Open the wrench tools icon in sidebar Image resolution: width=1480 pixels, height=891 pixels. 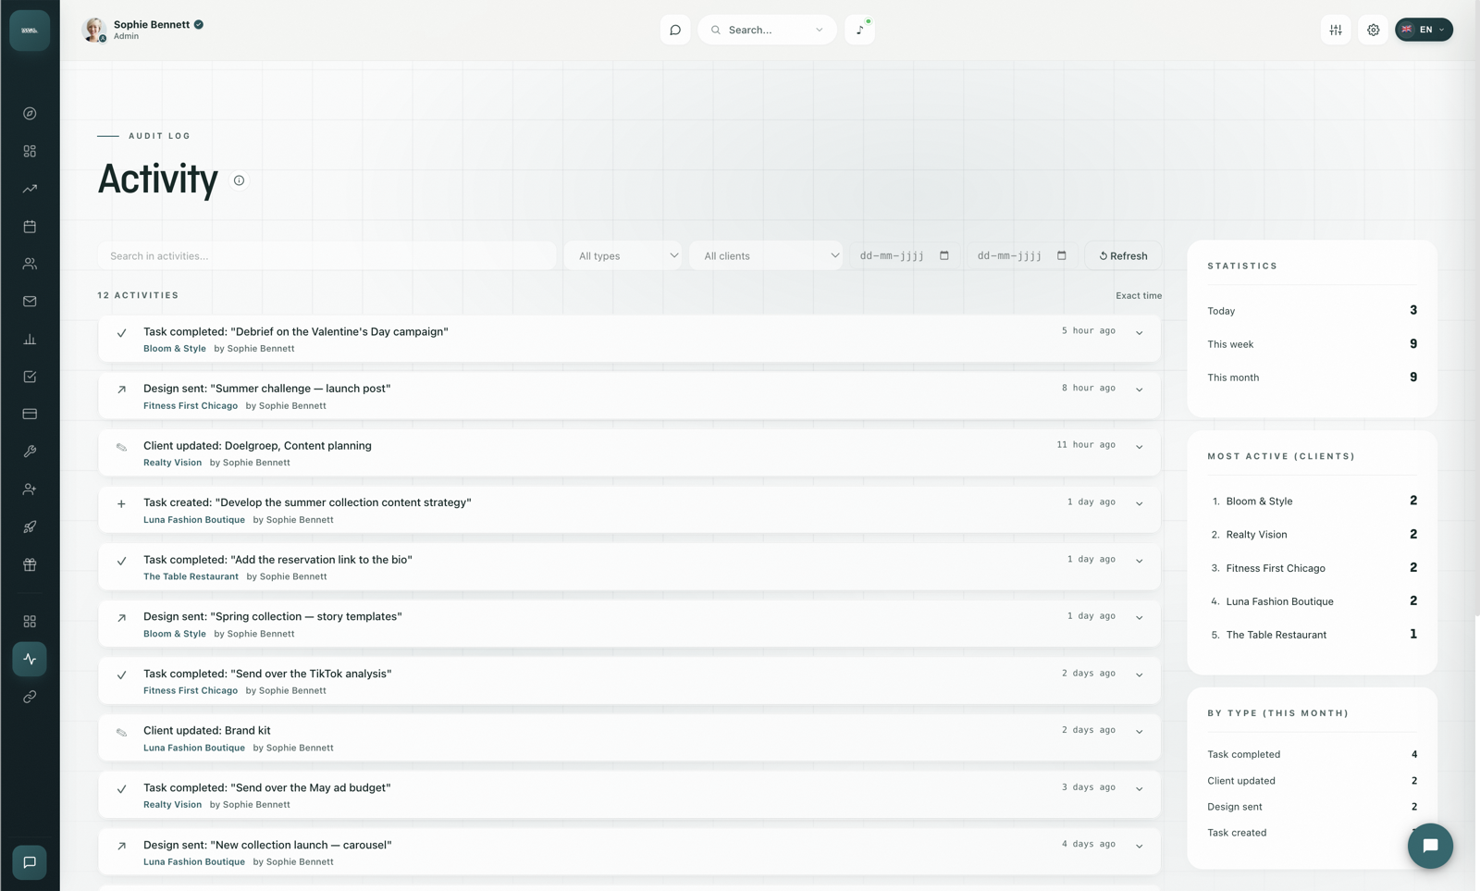(x=30, y=452)
